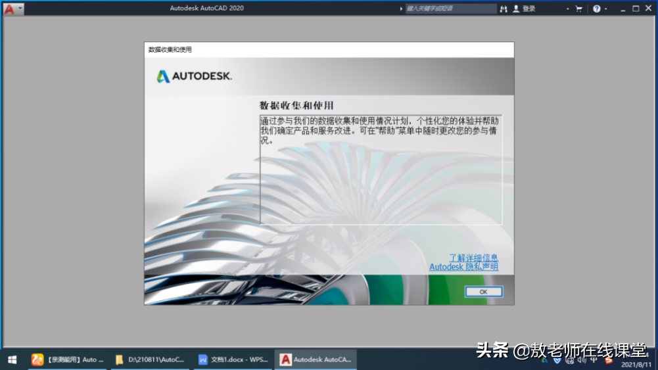The width and height of the screenshot is (658, 370).
Task: Click the help question mark icon
Action: coord(596,9)
